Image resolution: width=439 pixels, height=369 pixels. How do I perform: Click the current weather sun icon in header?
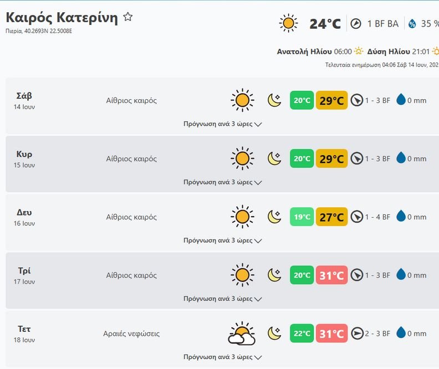click(x=288, y=23)
